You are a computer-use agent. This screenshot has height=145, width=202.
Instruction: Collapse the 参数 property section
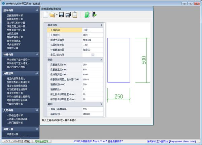(101, 60)
